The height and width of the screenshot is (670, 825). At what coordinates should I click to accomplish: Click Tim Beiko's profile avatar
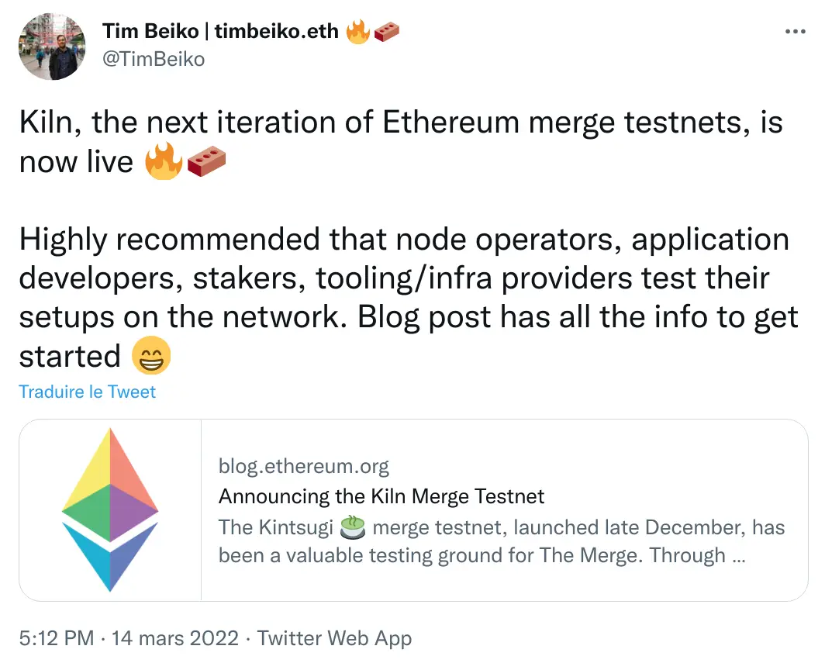click(52, 47)
